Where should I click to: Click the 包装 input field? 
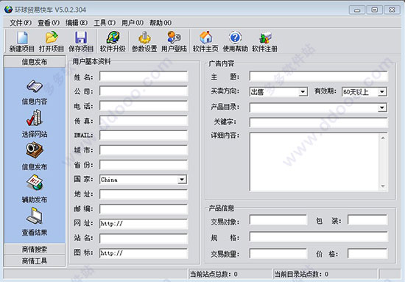click(367, 219)
